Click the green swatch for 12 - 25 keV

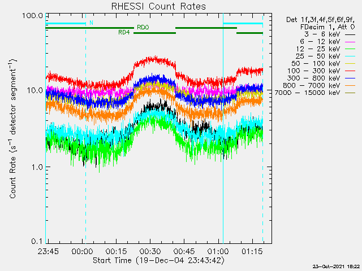point(350,49)
